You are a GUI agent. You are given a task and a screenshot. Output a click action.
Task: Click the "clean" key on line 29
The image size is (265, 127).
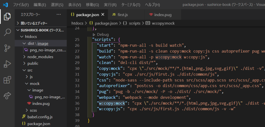pyautogui.click(x=105, y=63)
